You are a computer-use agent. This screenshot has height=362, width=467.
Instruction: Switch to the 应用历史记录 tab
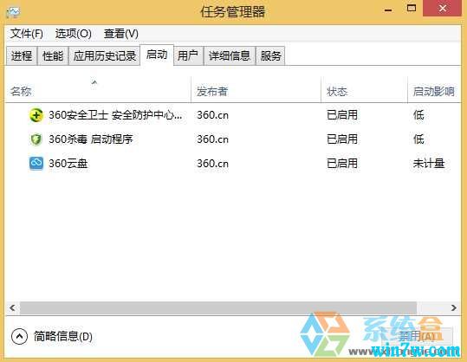[105, 55]
